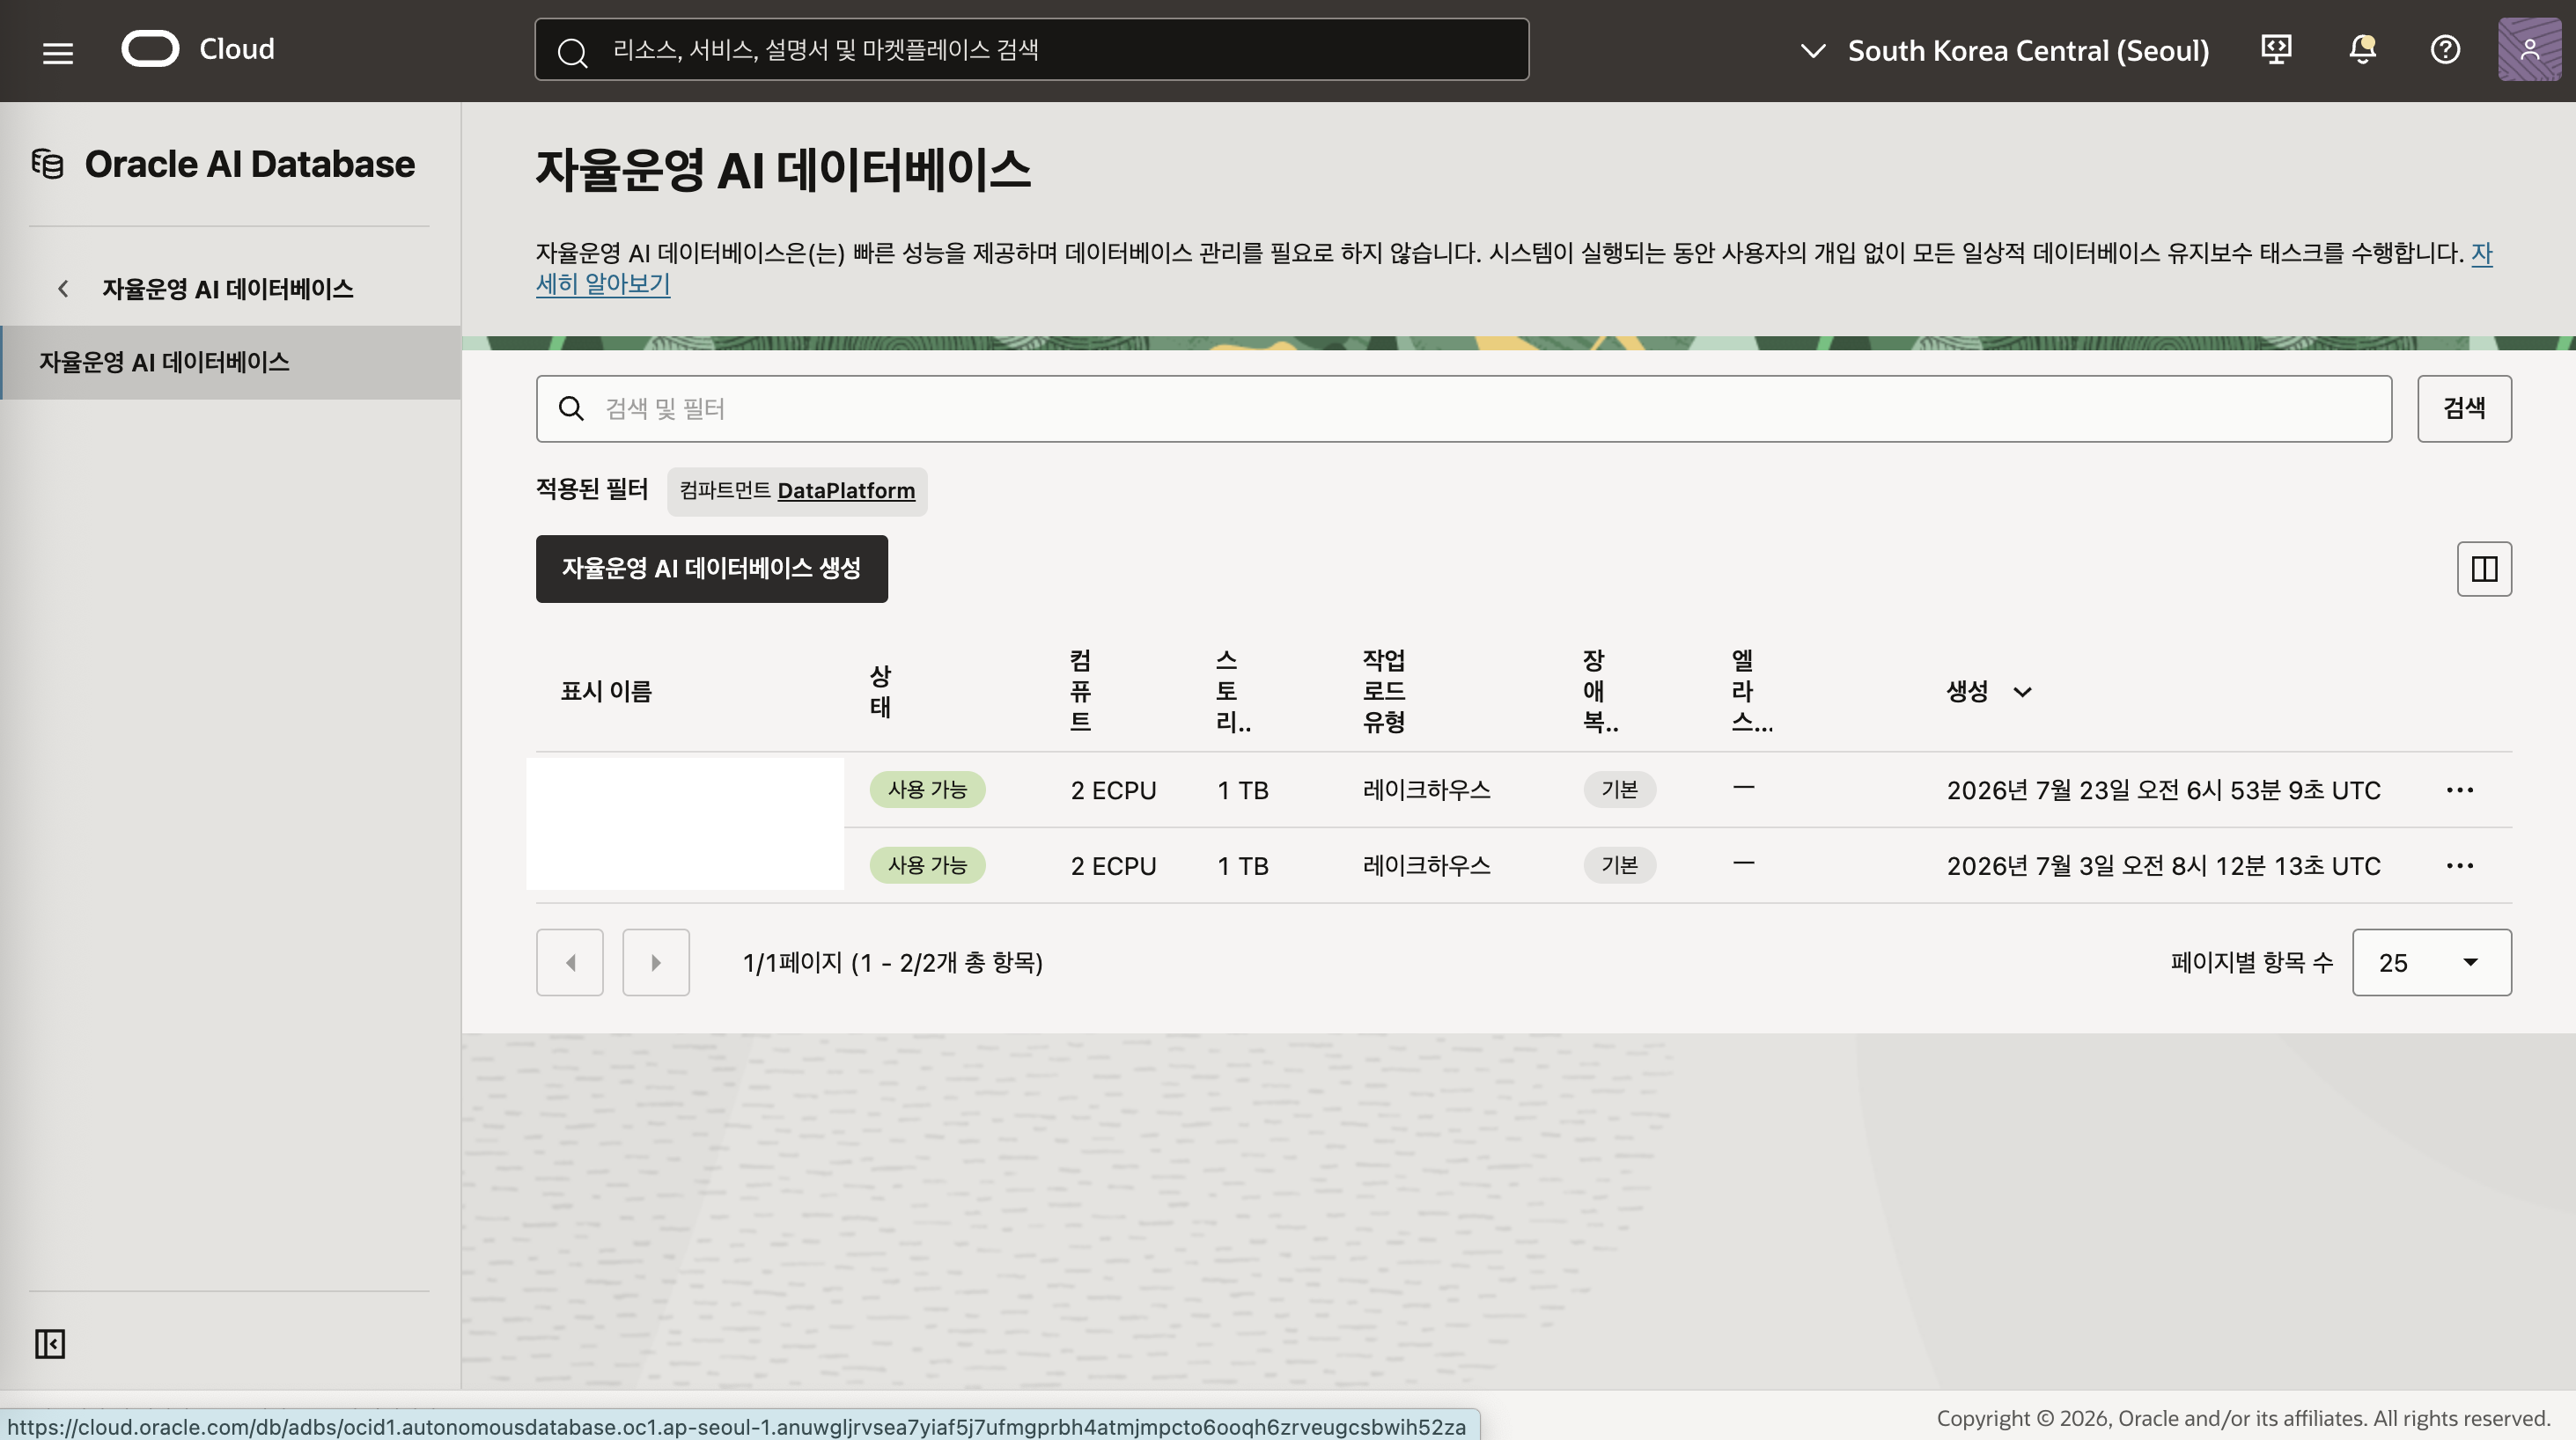
Task: Expand the South Korea Central (Seoul) region selector
Action: point(2004,50)
